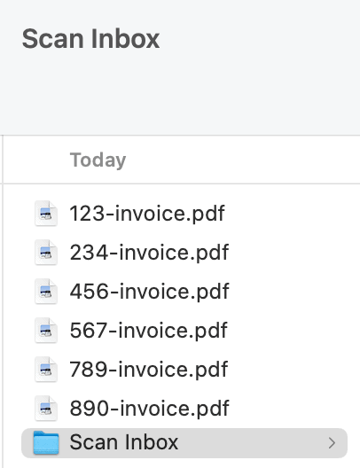
Task: Click the 789-invoice.pdf file icon
Action: coord(46,370)
